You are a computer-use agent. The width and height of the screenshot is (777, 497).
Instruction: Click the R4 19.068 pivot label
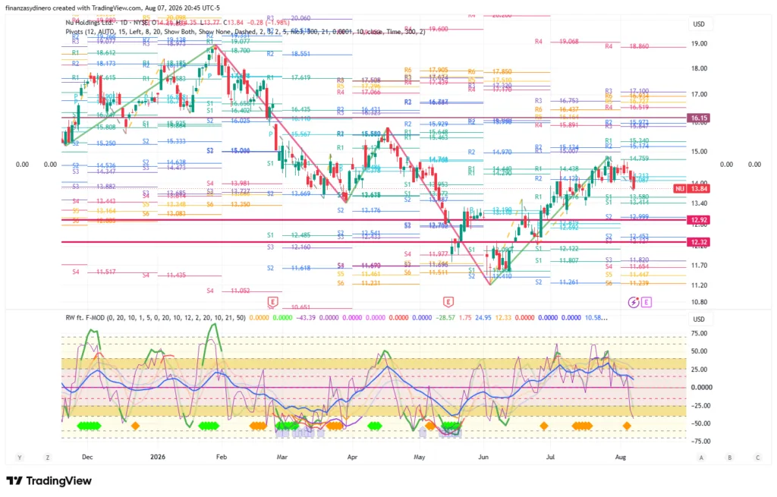pos(556,42)
